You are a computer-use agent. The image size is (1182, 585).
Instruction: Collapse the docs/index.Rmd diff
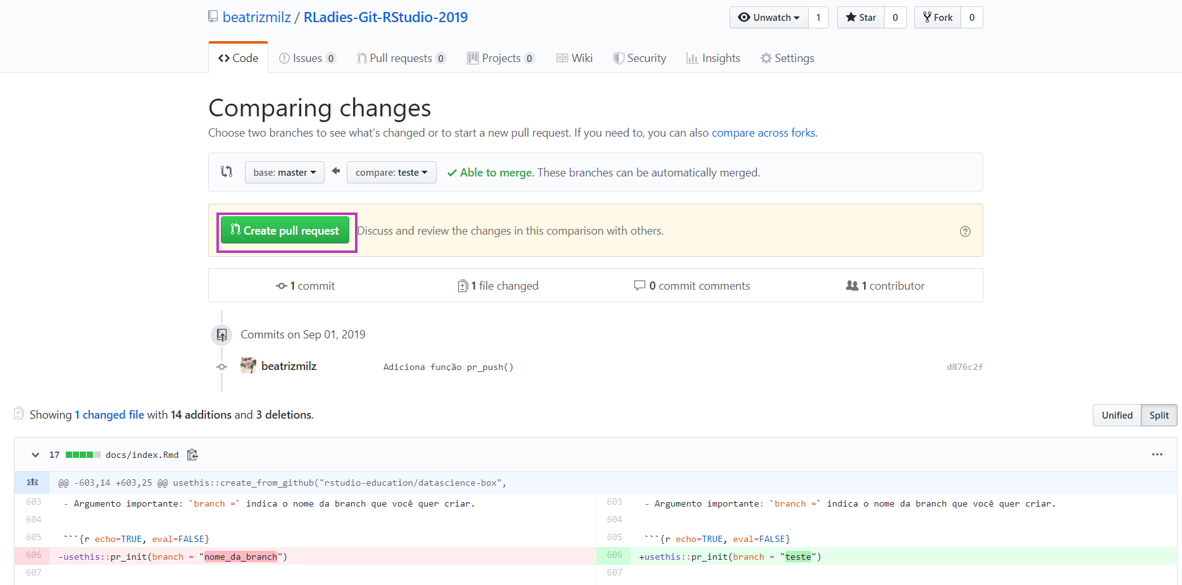(35, 455)
